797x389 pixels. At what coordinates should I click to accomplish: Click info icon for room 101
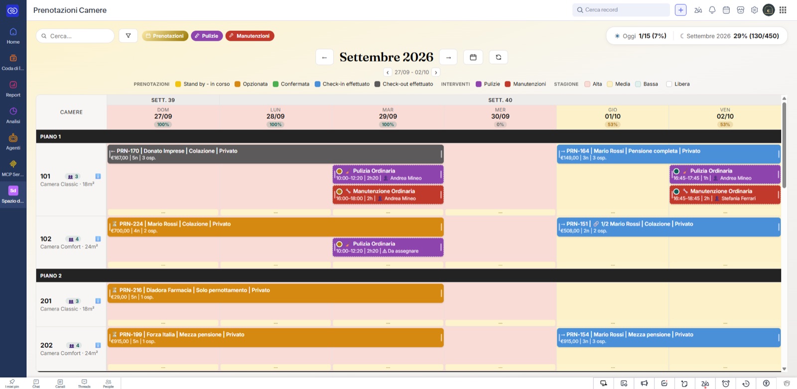click(x=98, y=176)
